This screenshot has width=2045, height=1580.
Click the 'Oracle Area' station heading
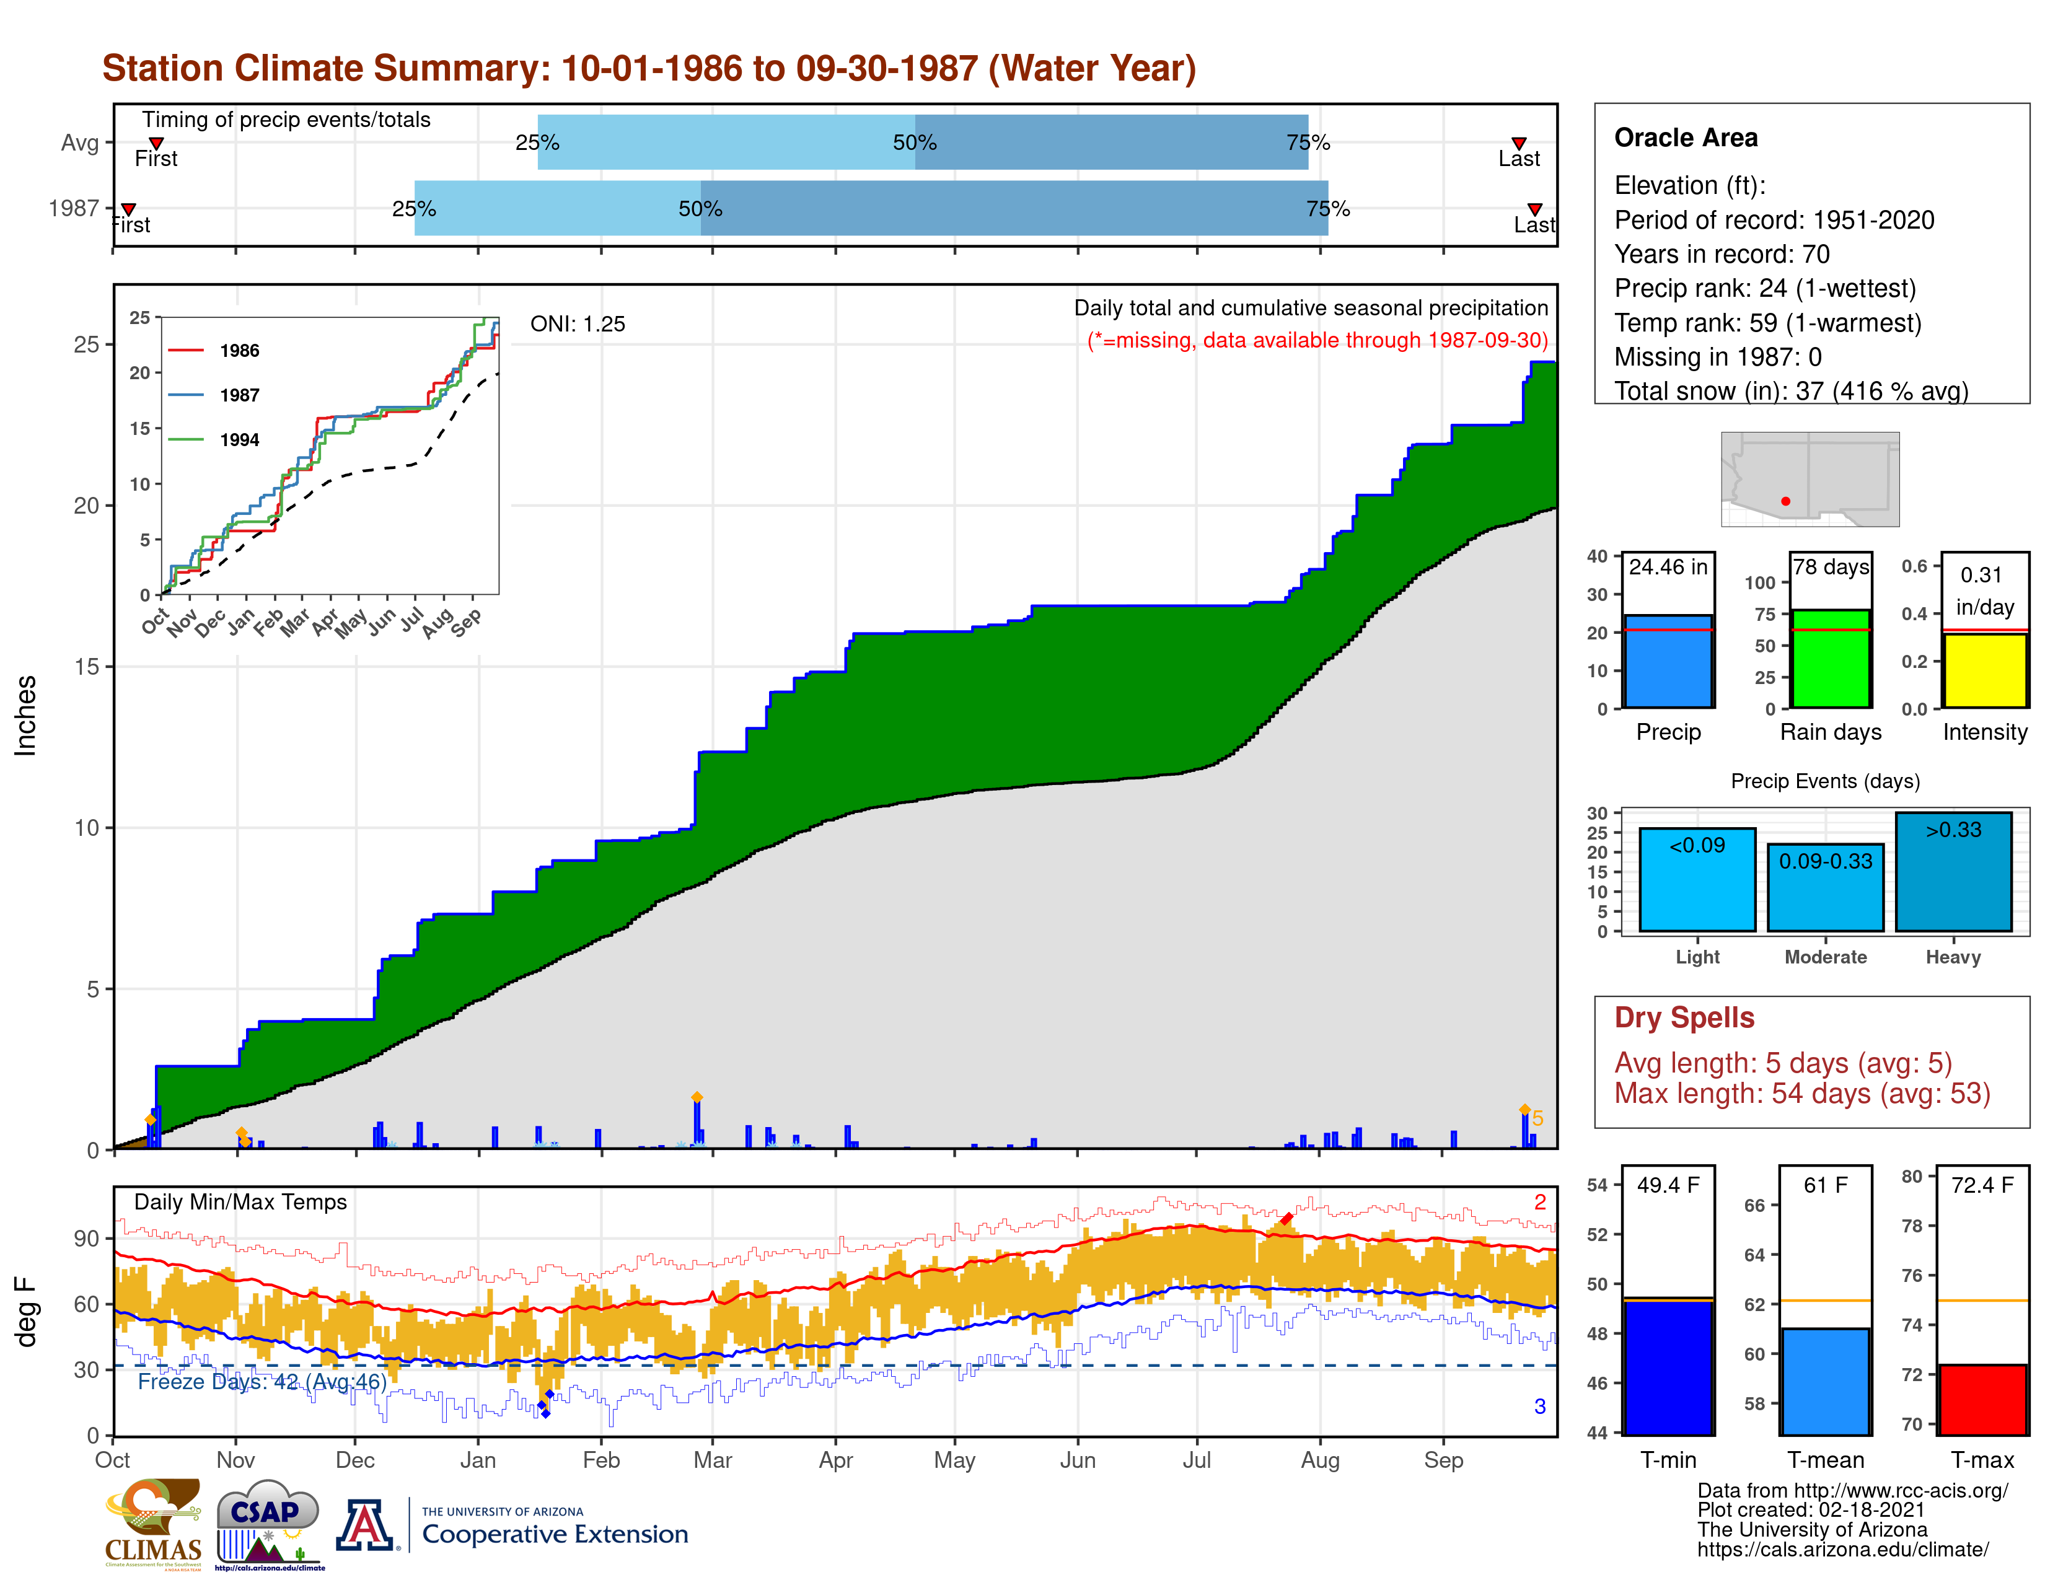(1686, 138)
